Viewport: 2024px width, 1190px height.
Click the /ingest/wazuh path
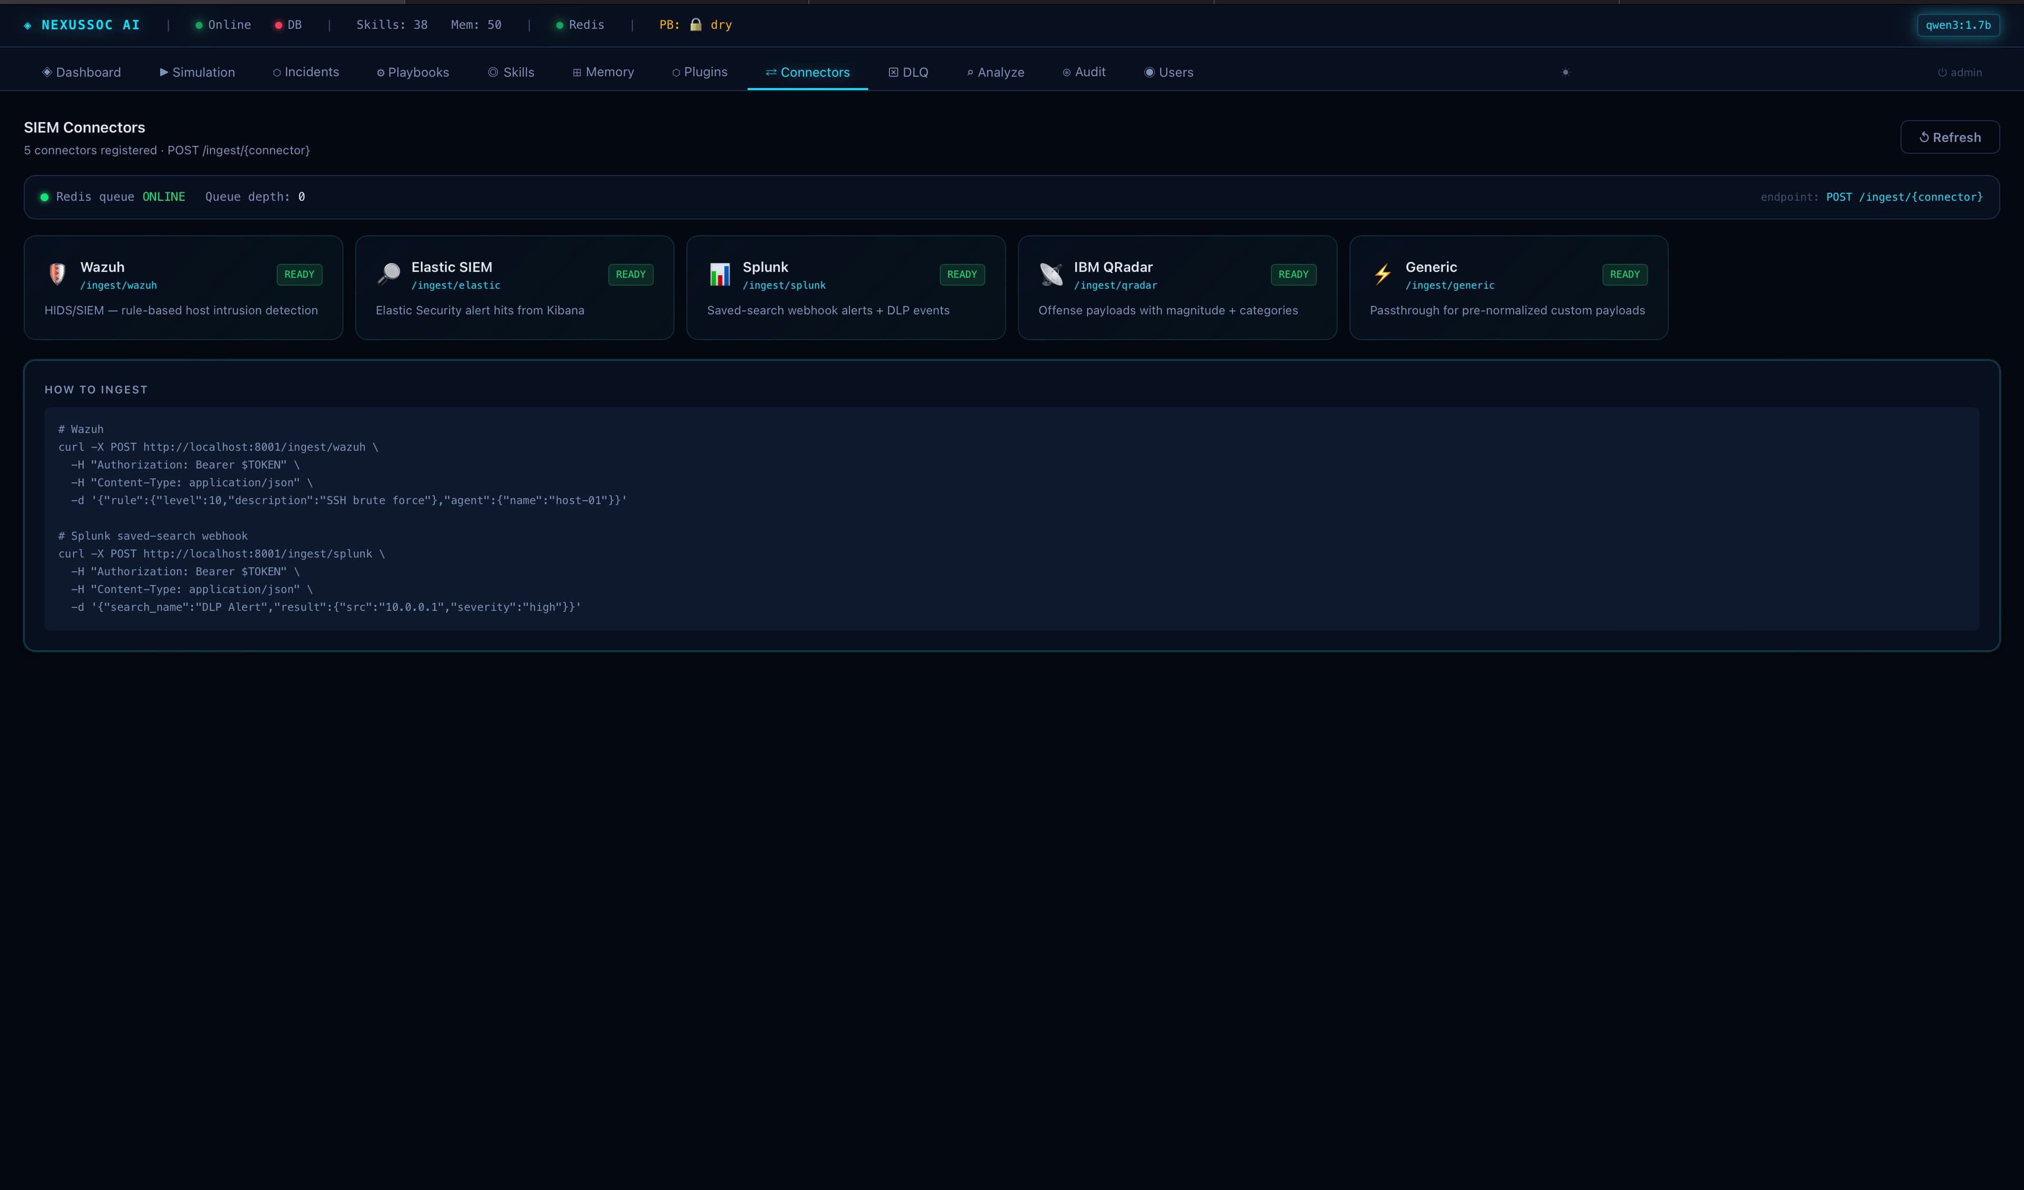coord(119,286)
